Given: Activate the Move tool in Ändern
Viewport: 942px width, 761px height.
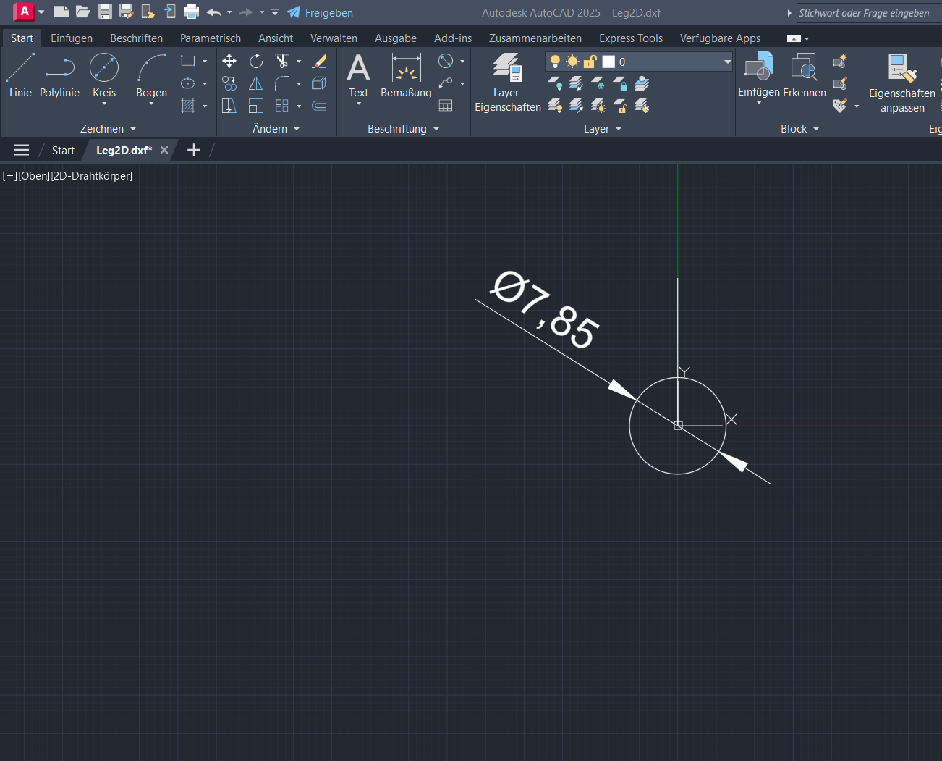Looking at the screenshot, I should click(x=229, y=61).
